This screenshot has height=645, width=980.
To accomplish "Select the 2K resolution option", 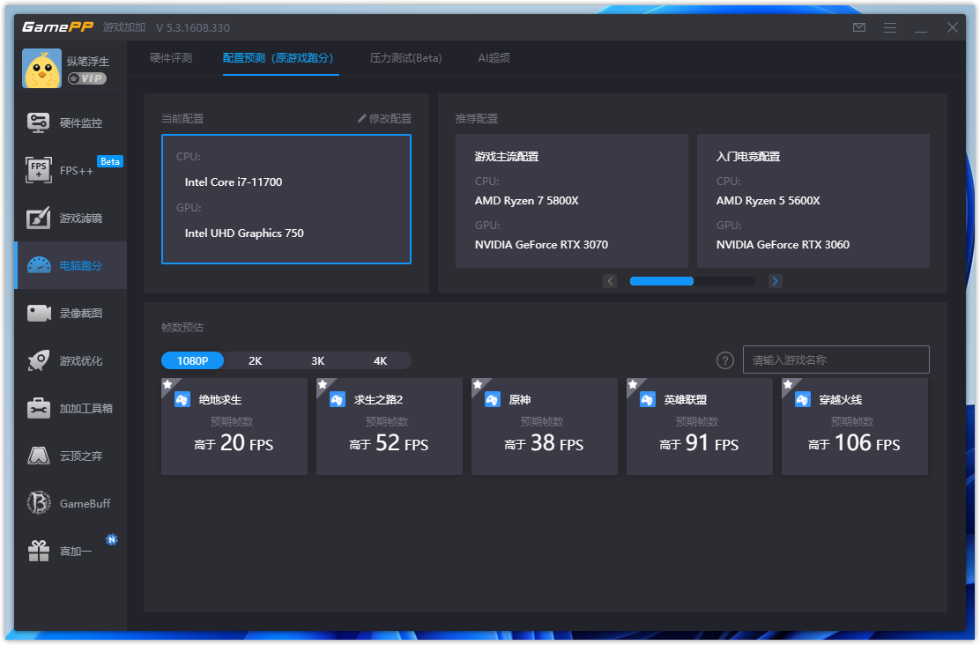I will point(255,360).
